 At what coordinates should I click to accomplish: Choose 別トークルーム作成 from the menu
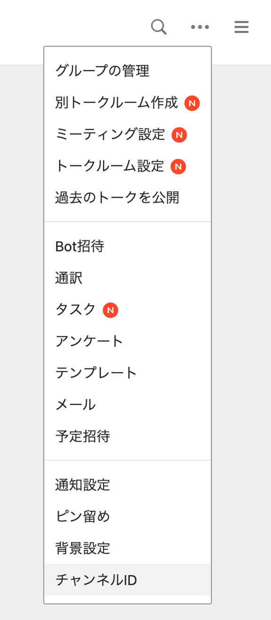click(x=128, y=103)
